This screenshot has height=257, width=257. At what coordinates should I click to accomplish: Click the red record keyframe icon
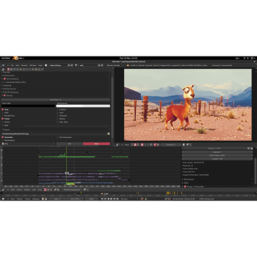[x=142, y=199]
